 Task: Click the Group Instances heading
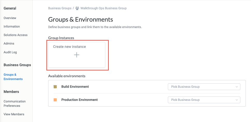point(61,38)
